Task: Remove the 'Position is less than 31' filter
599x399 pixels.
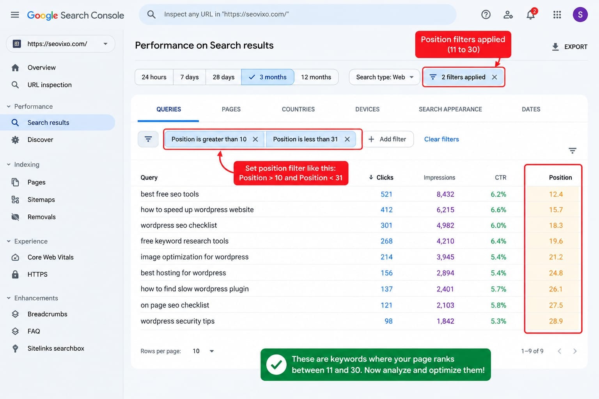Action: (347, 139)
